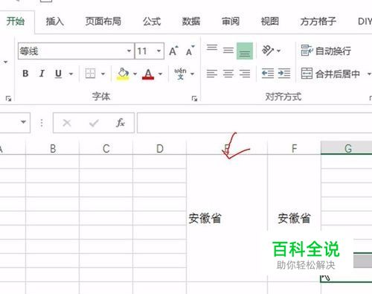This screenshot has width=372, height=294.
Task: Toggle underline formatting
Action: pyautogui.click(x=58, y=74)
